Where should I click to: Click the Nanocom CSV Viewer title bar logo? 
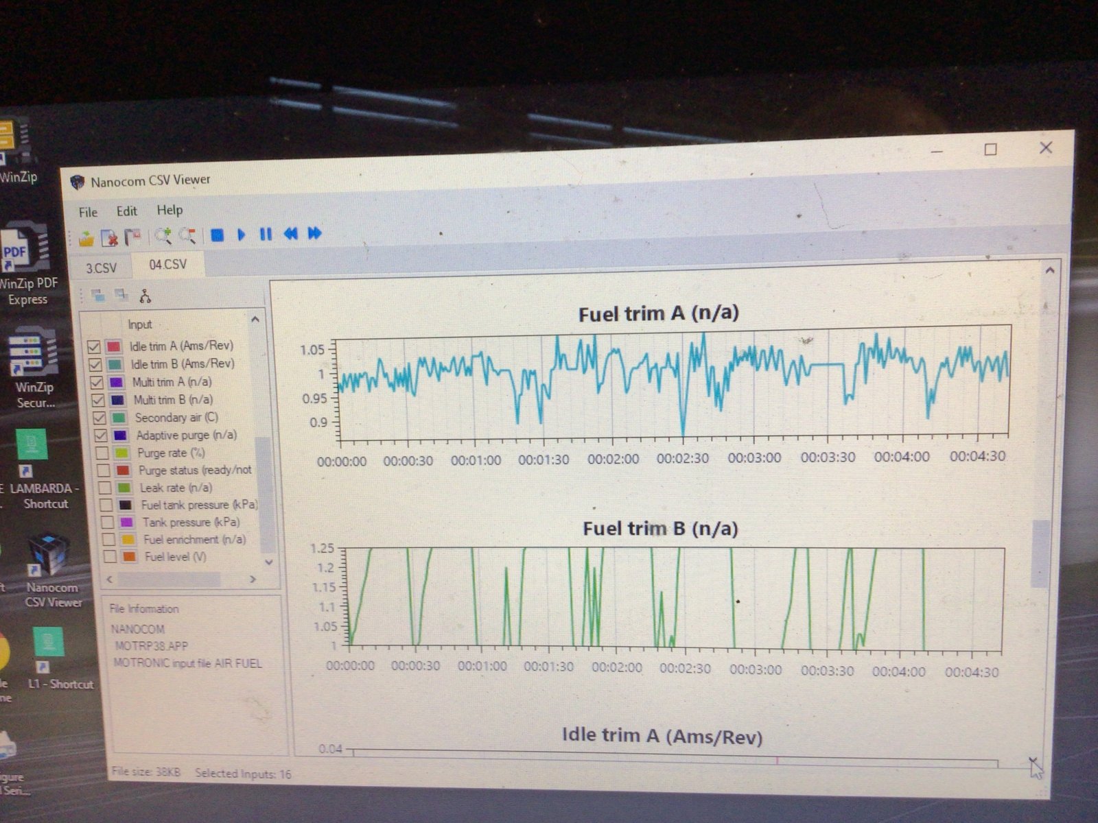pos(78,182)
